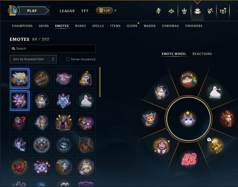Focus the emote Search field
The image size is (238, 187).
tap(53, 49)
